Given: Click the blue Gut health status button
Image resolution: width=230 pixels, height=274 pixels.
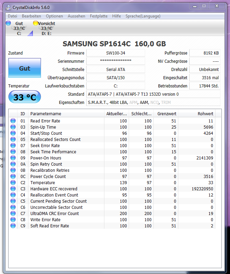Looking at the screenshot, I should [x=25, y=68].
